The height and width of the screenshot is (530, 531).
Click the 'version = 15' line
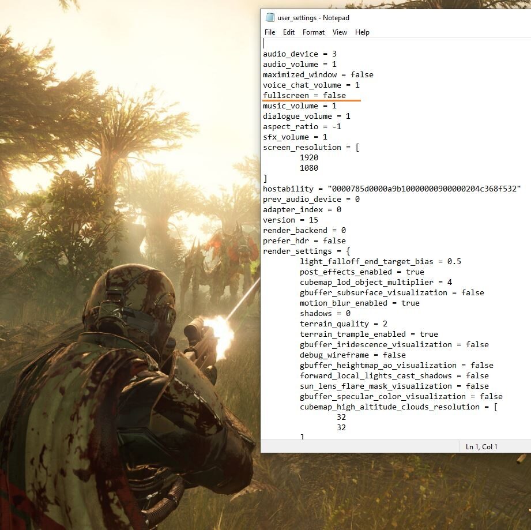[x=291, y=220]
